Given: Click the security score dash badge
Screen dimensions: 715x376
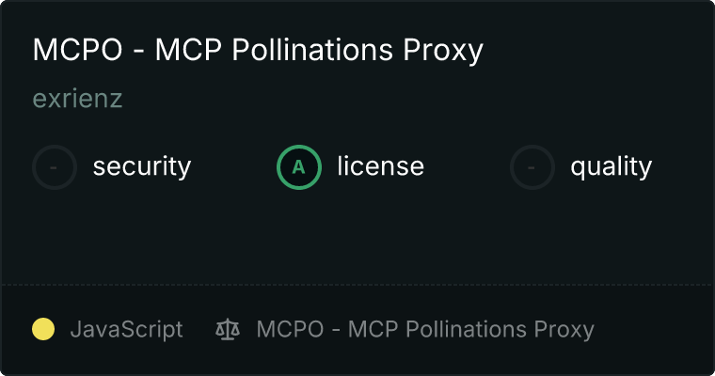Looking at the screenshot, I should click(x=55, y=167).
